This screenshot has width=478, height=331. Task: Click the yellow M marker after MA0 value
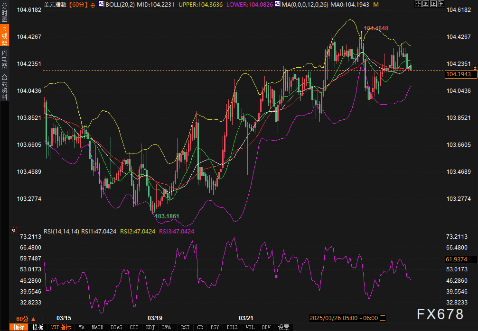[x=376, y=5]
